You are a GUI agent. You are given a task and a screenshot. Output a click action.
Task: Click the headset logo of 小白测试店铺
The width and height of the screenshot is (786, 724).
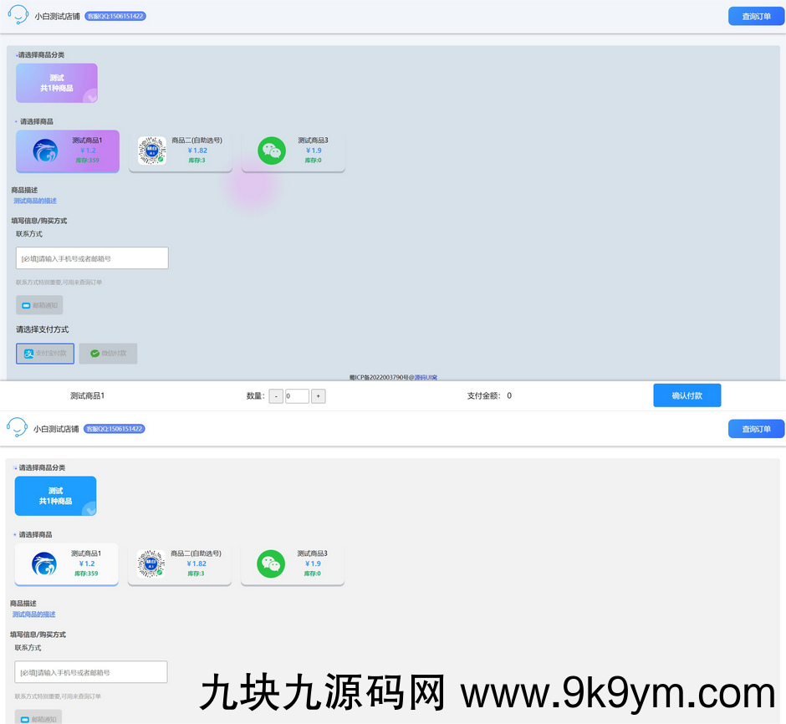(x=18, y=14)
